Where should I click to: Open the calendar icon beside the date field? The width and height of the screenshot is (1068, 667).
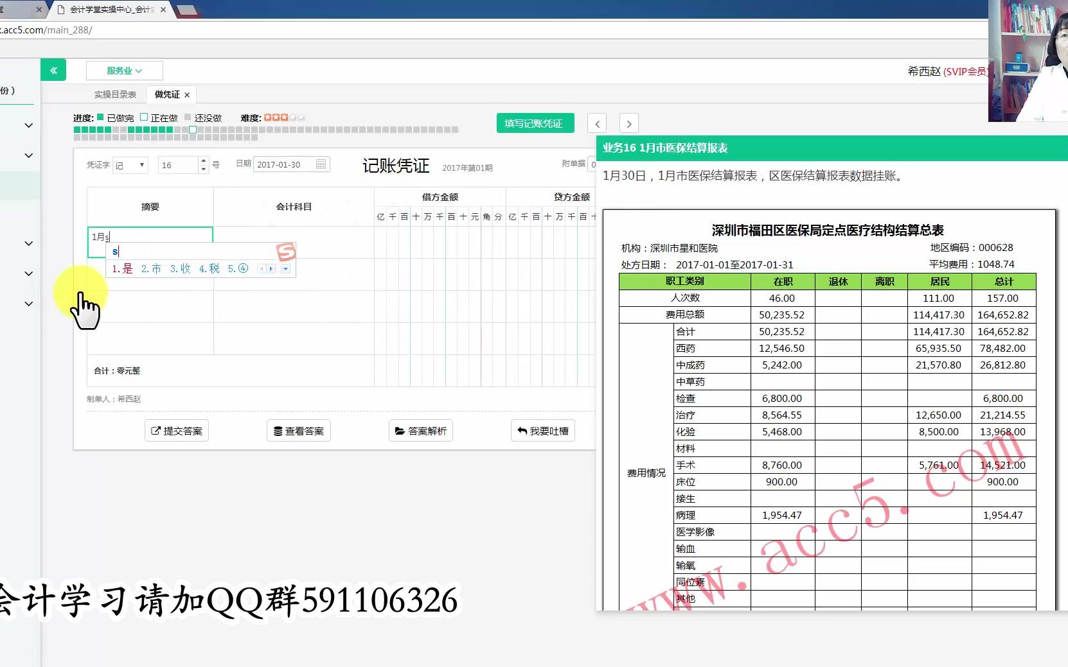point(322,165)
